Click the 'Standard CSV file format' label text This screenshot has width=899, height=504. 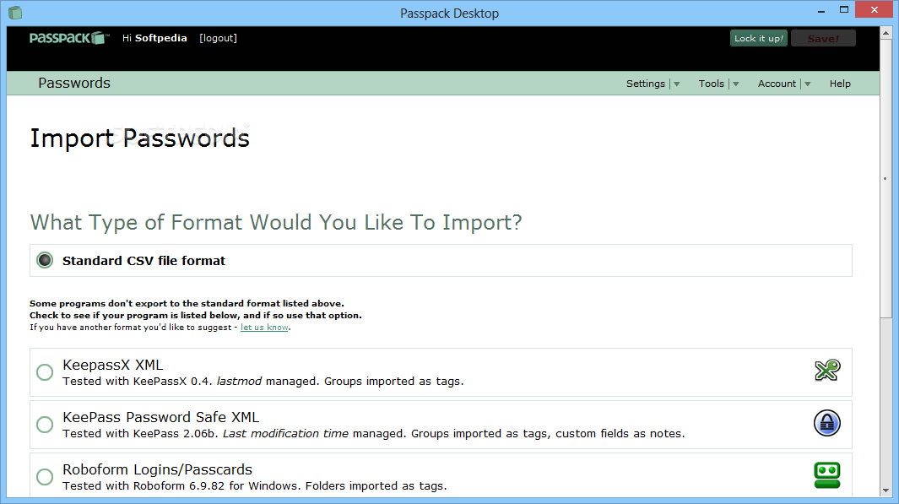point(144,261)
